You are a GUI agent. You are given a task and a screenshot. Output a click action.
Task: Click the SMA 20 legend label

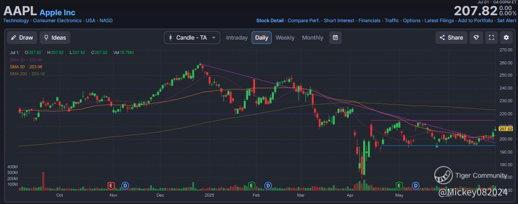[26, 60]
